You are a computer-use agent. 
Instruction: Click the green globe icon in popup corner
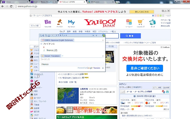[x=104, y=35]
